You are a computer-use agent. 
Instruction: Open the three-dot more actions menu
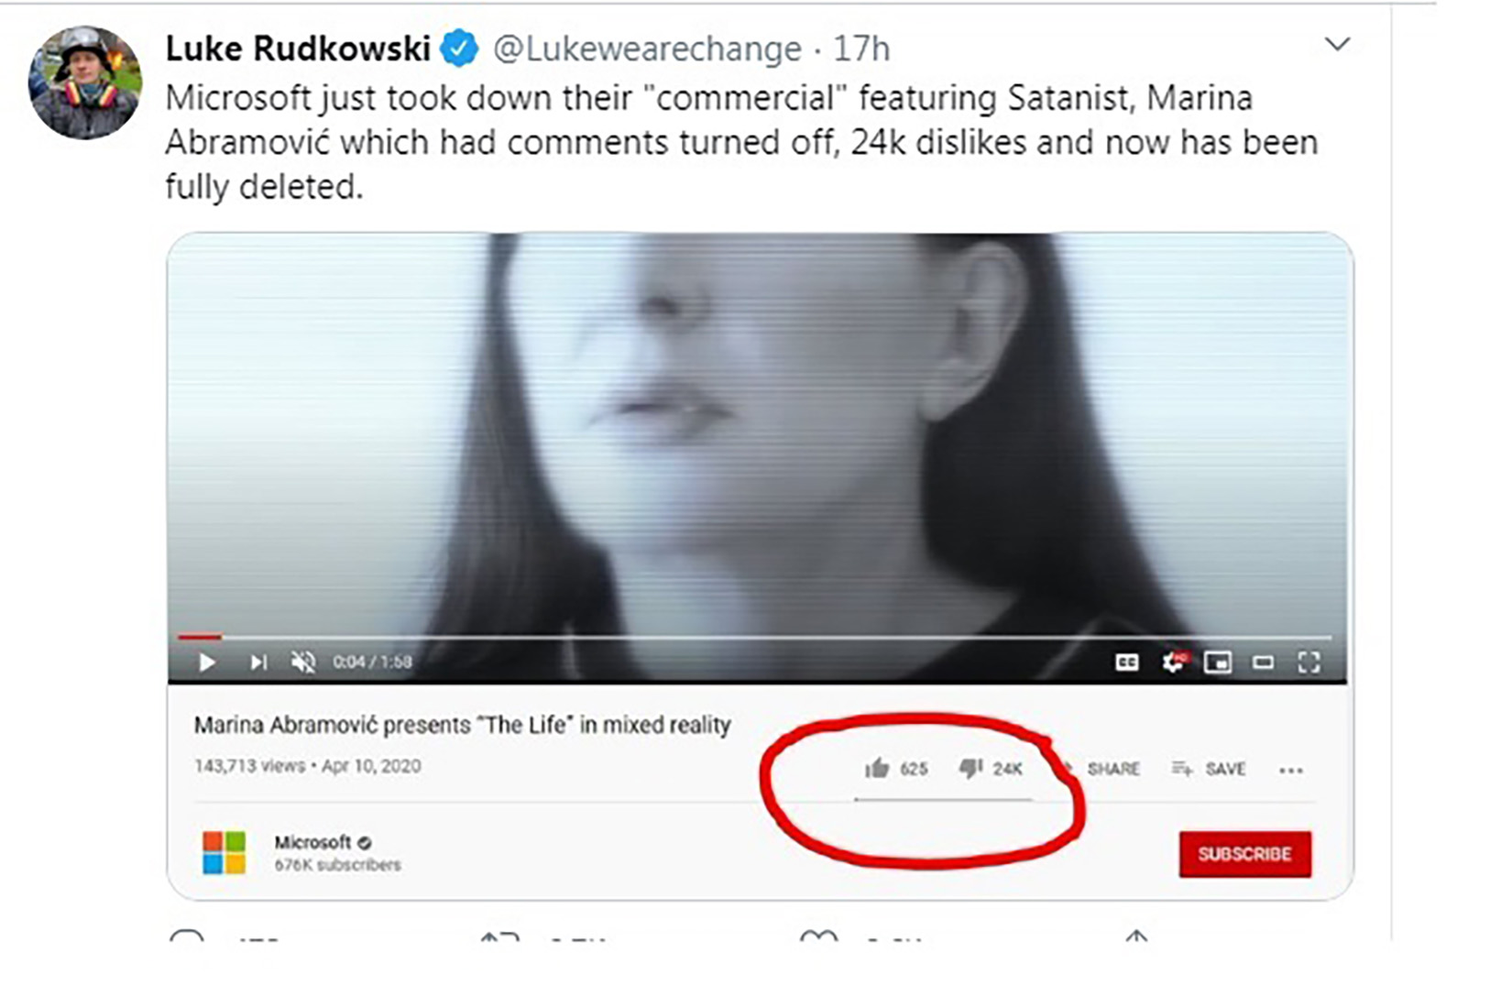pyautogui.click(x=1291, y=770)
